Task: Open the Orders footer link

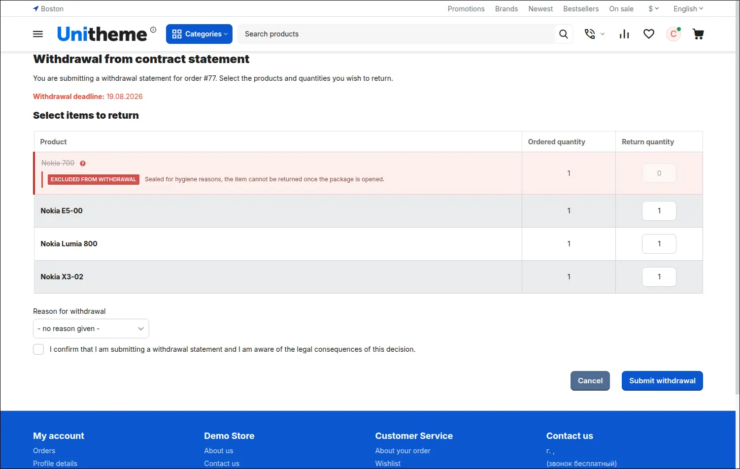Action: tap(44, 451)
